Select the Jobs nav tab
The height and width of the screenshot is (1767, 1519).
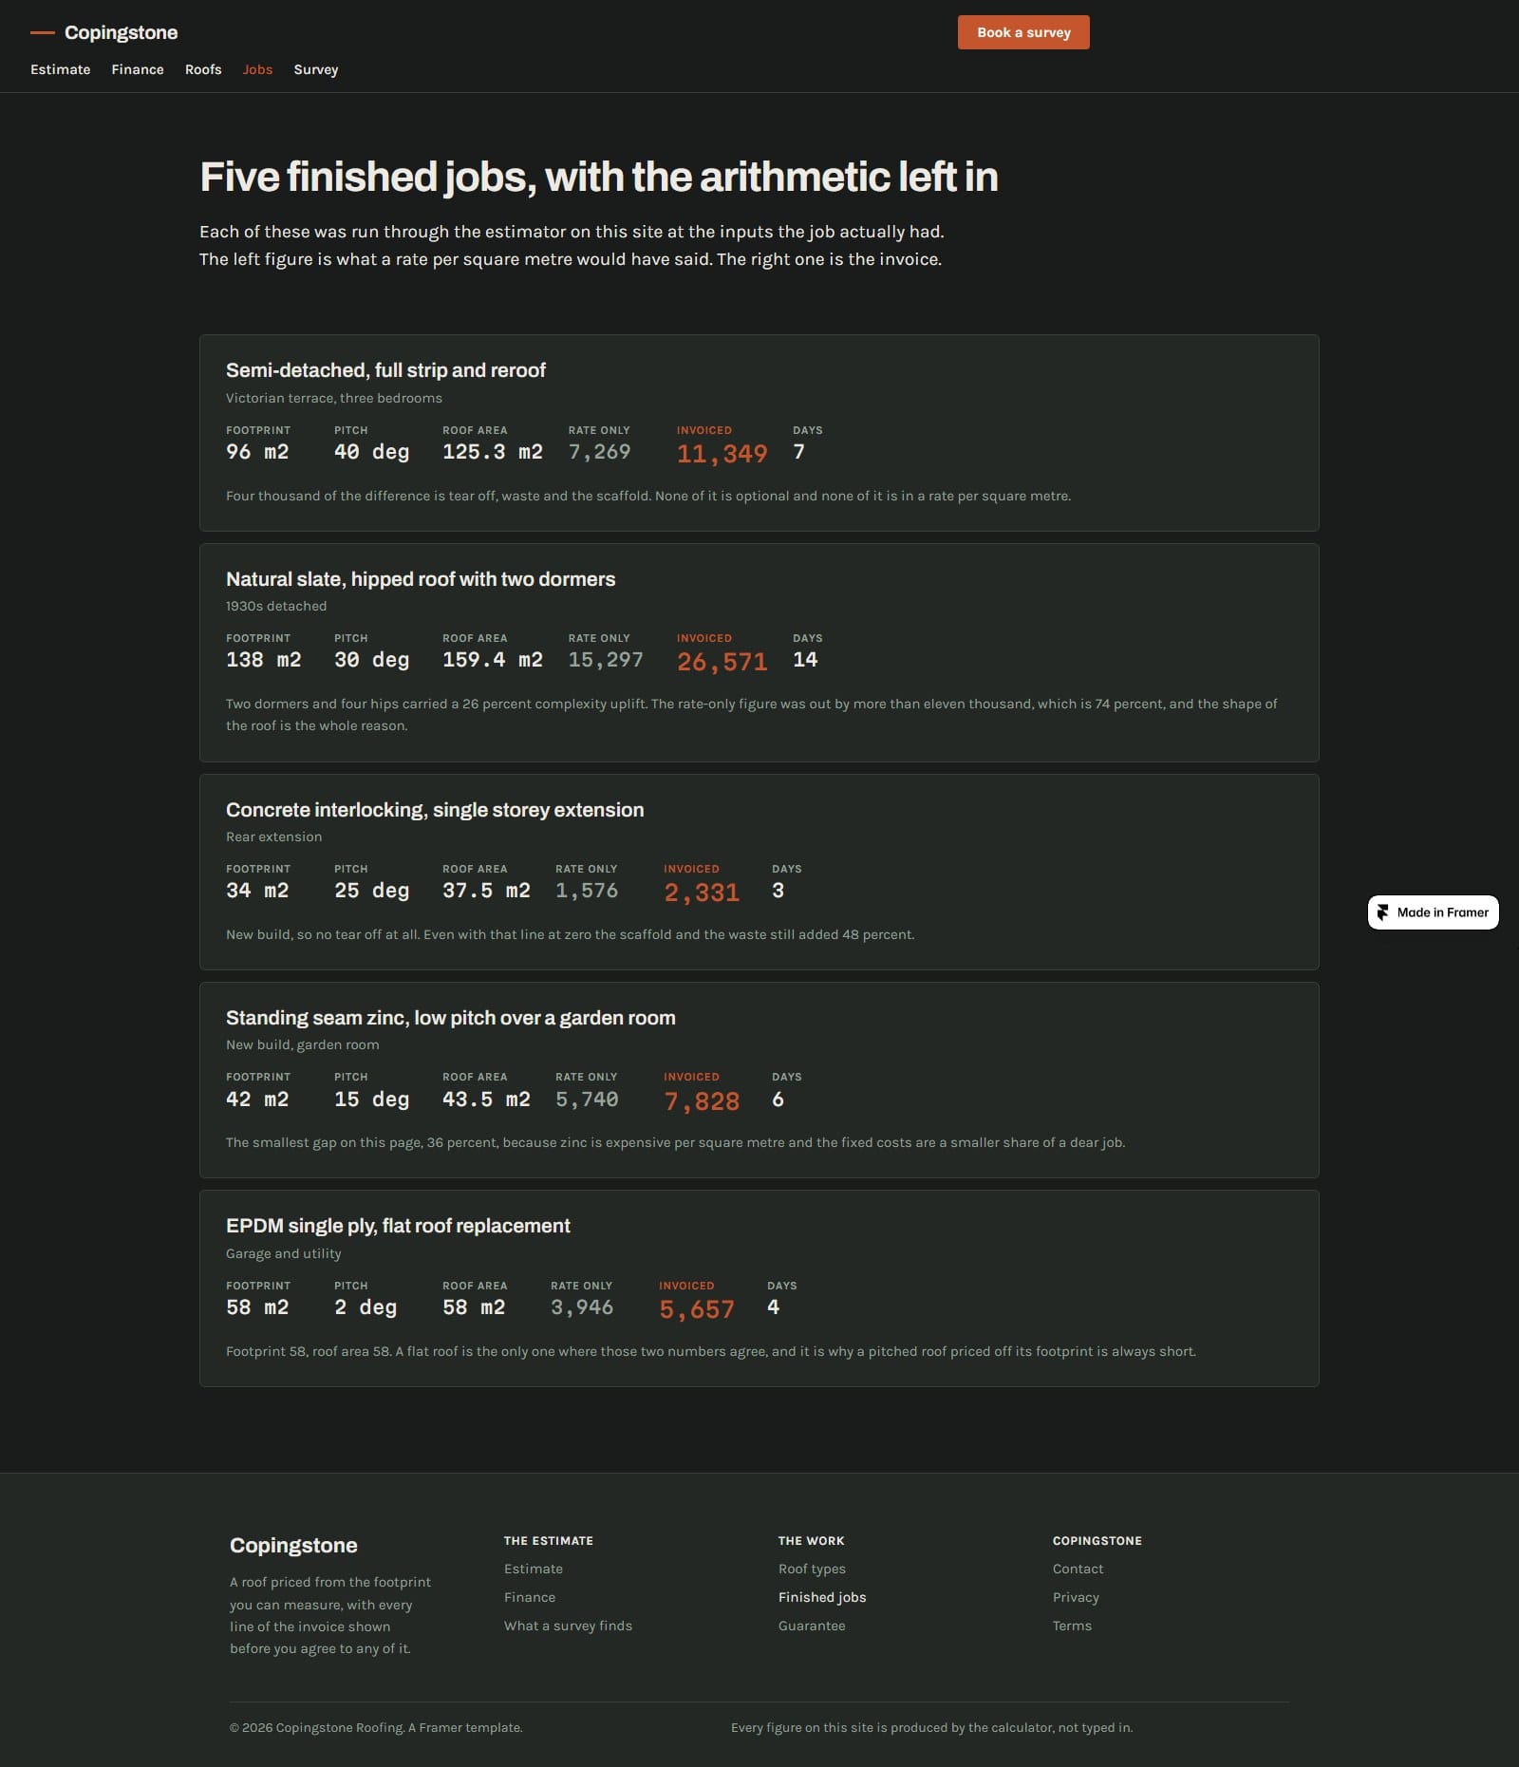pyautogui.click(x=257, y=69)
